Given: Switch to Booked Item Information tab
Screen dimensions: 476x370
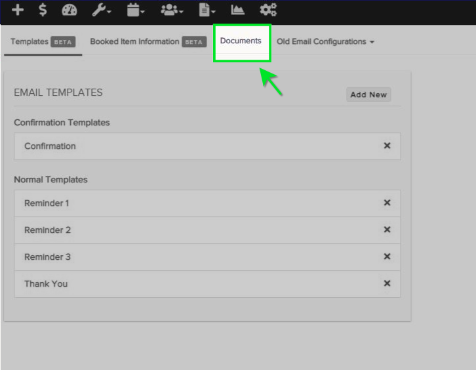Looking at the screenshot, I should pos(148,41).
